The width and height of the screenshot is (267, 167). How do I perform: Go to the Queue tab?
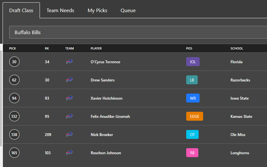click(x=128, y=11)
